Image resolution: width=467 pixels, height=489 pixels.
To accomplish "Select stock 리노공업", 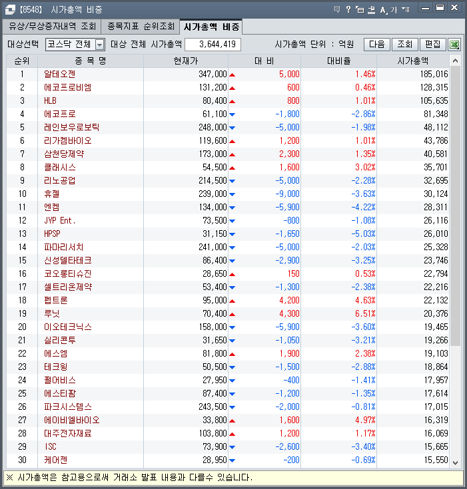I will point(60,180).
